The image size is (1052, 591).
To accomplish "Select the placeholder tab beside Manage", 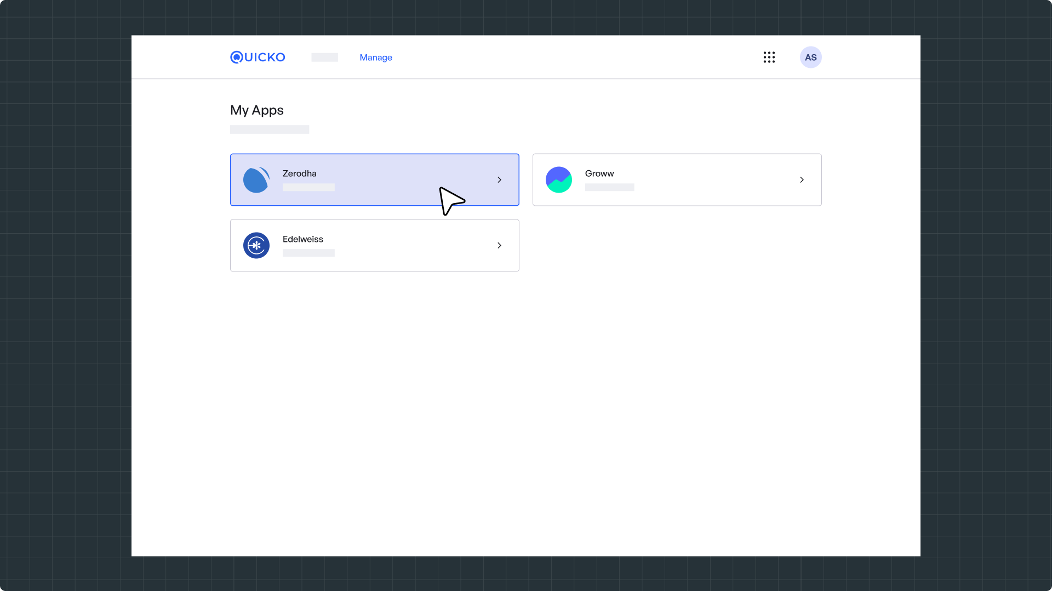I will pyautogui.click(x=324, y=57).
